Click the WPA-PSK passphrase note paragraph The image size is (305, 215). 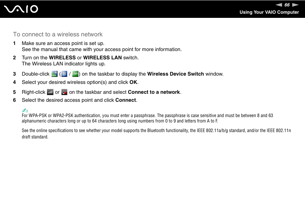147,118
